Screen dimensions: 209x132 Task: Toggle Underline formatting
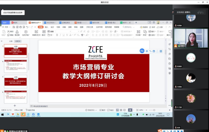click(64, 35)
